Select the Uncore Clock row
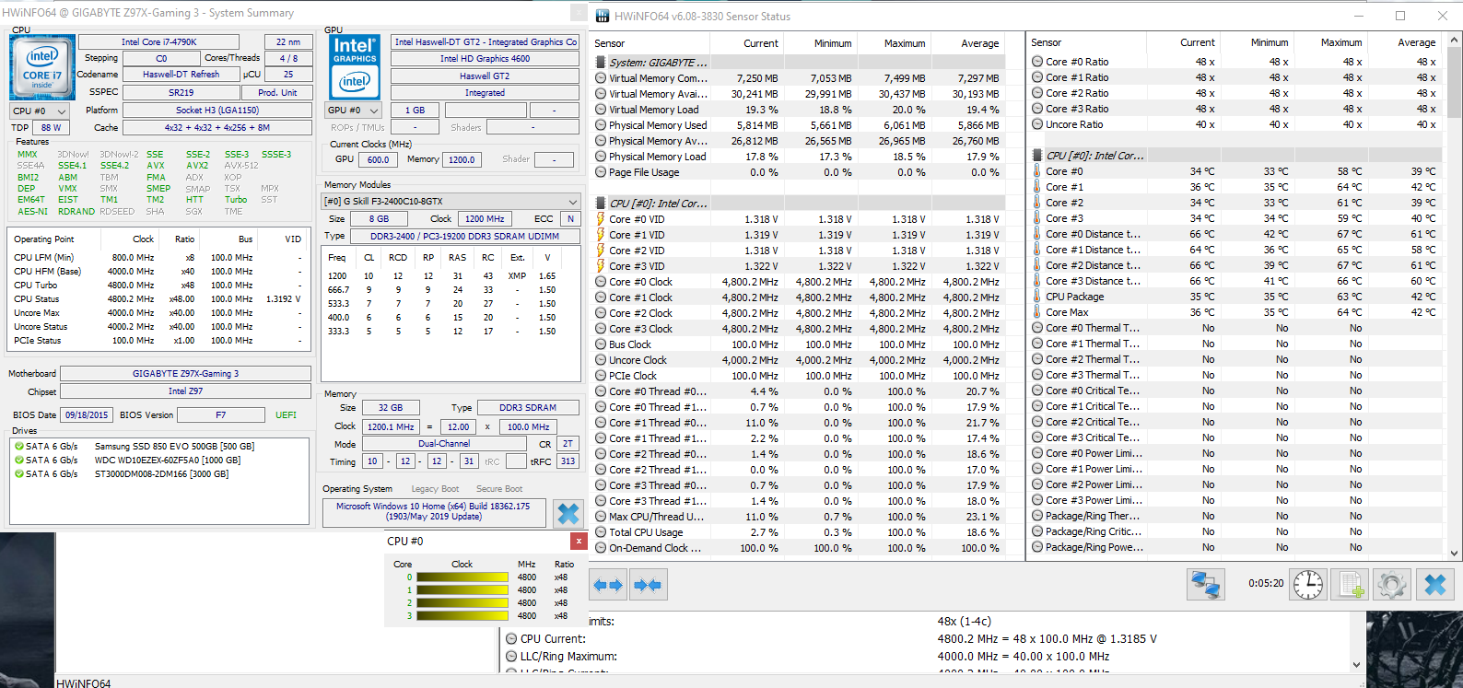The width and height of the screenshot is (1463, 688). (x=798, y=360)
